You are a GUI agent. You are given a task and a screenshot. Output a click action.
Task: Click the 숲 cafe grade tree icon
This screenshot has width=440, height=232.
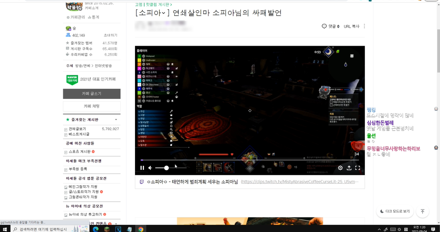pyautogui.click(x=69, y=28)
